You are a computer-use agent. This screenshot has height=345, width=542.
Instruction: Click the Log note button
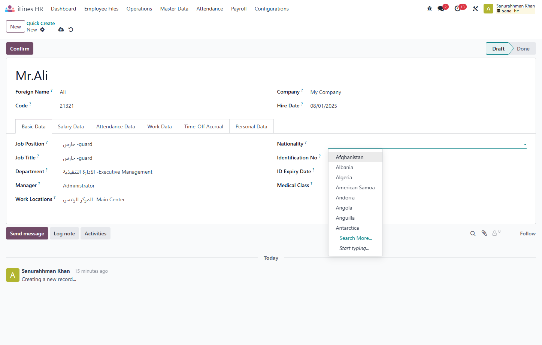(64, 233)
